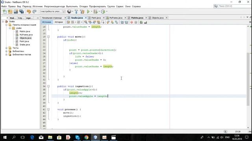Collapse the snake package node
252x141 pixels.
point(10,28)
